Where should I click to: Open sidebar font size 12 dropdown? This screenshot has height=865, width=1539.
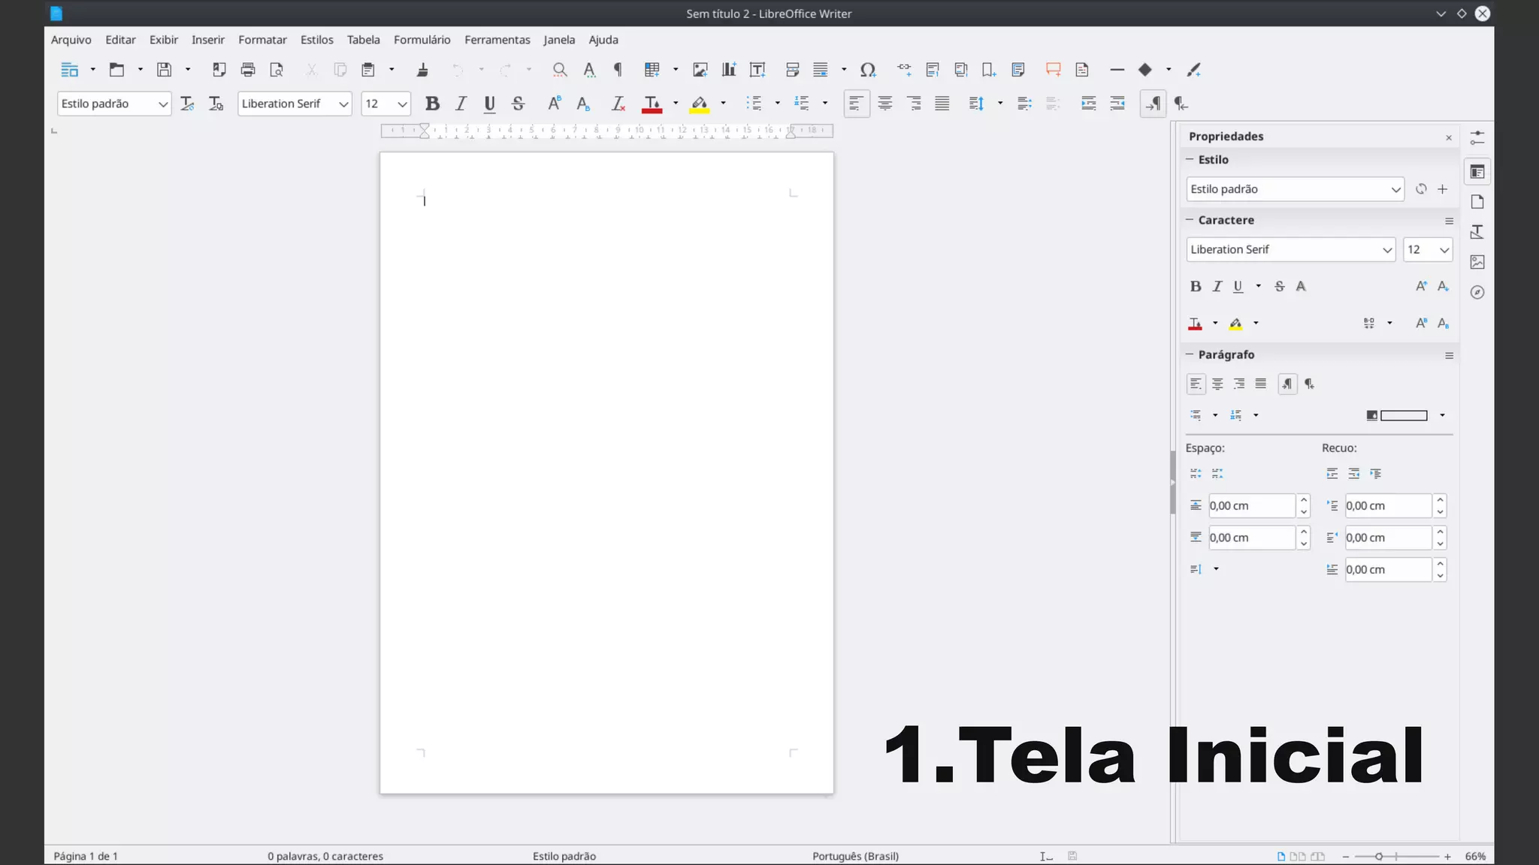pos(1444,249)
